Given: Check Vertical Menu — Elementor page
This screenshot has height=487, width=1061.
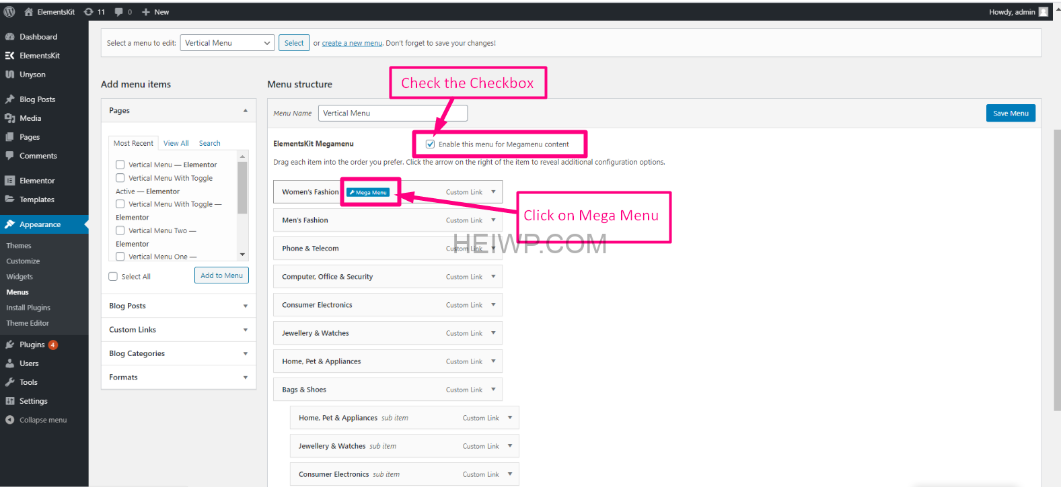Looking at the screenshot, I should (120, 165).
